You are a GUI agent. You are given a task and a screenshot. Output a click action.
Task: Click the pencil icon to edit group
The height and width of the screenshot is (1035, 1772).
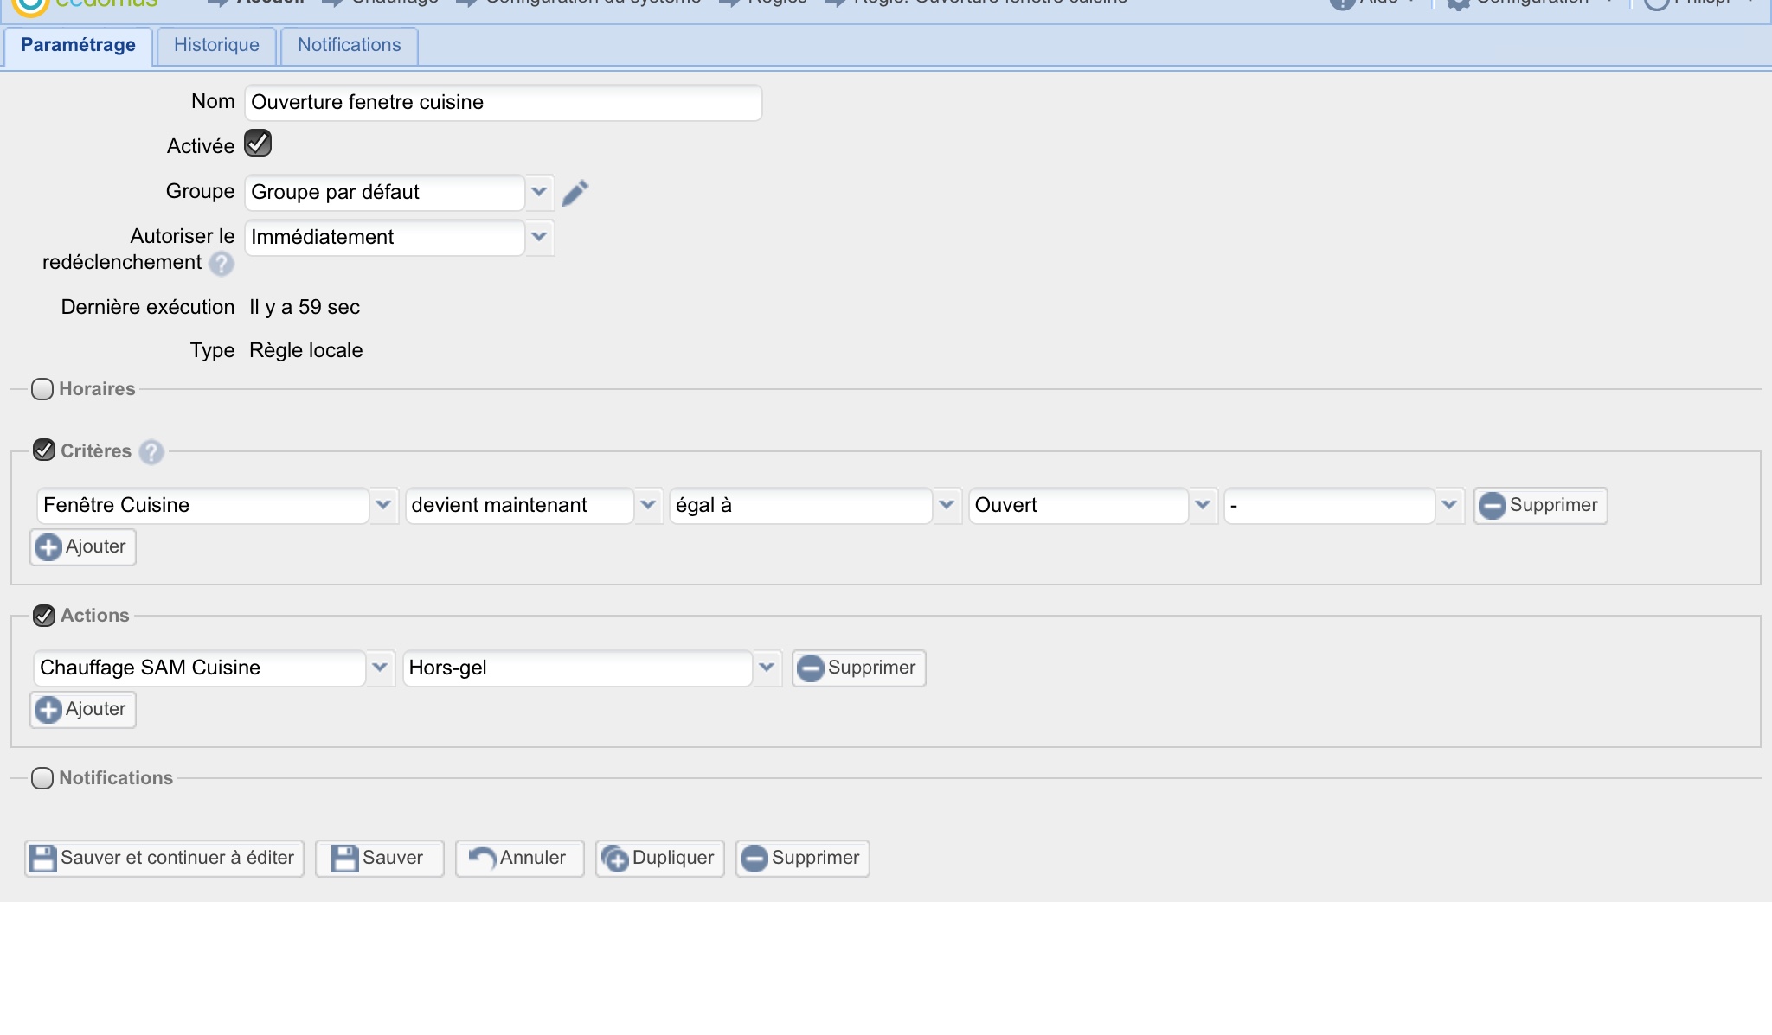point(575,192)
